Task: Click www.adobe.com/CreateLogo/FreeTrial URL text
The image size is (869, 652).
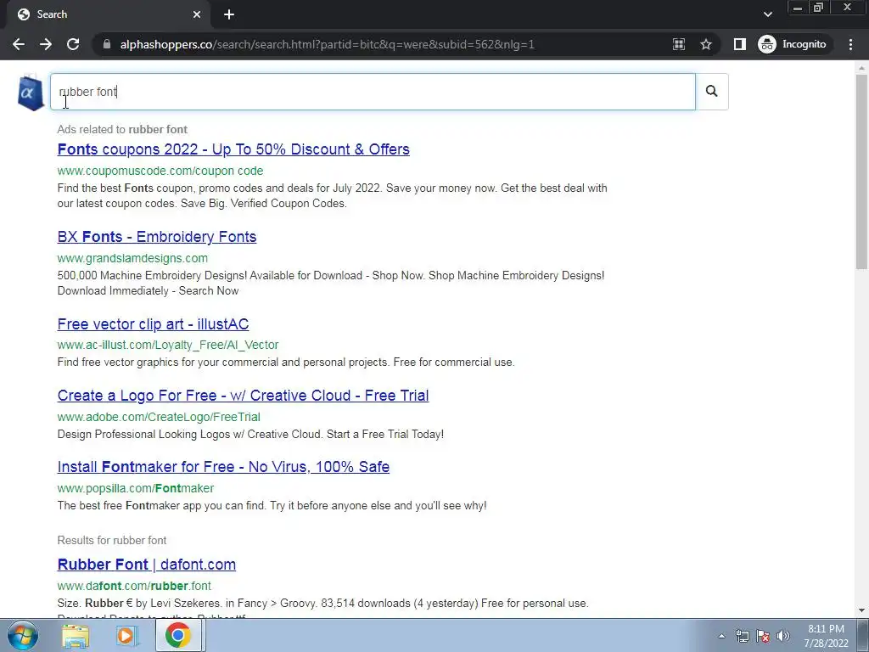Action: [159, 417]
